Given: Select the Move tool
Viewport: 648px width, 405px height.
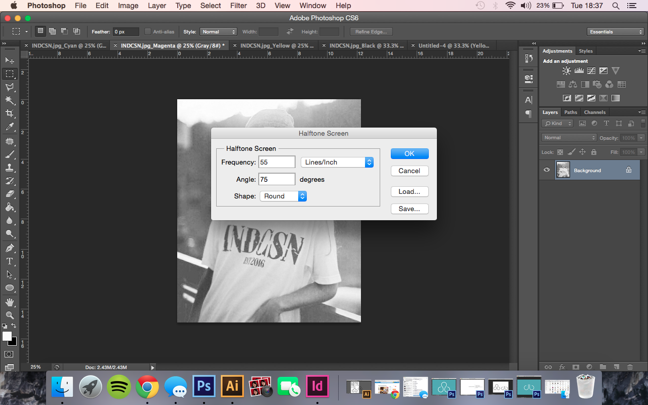Looking at the screenshot, I should pos(10,61).
